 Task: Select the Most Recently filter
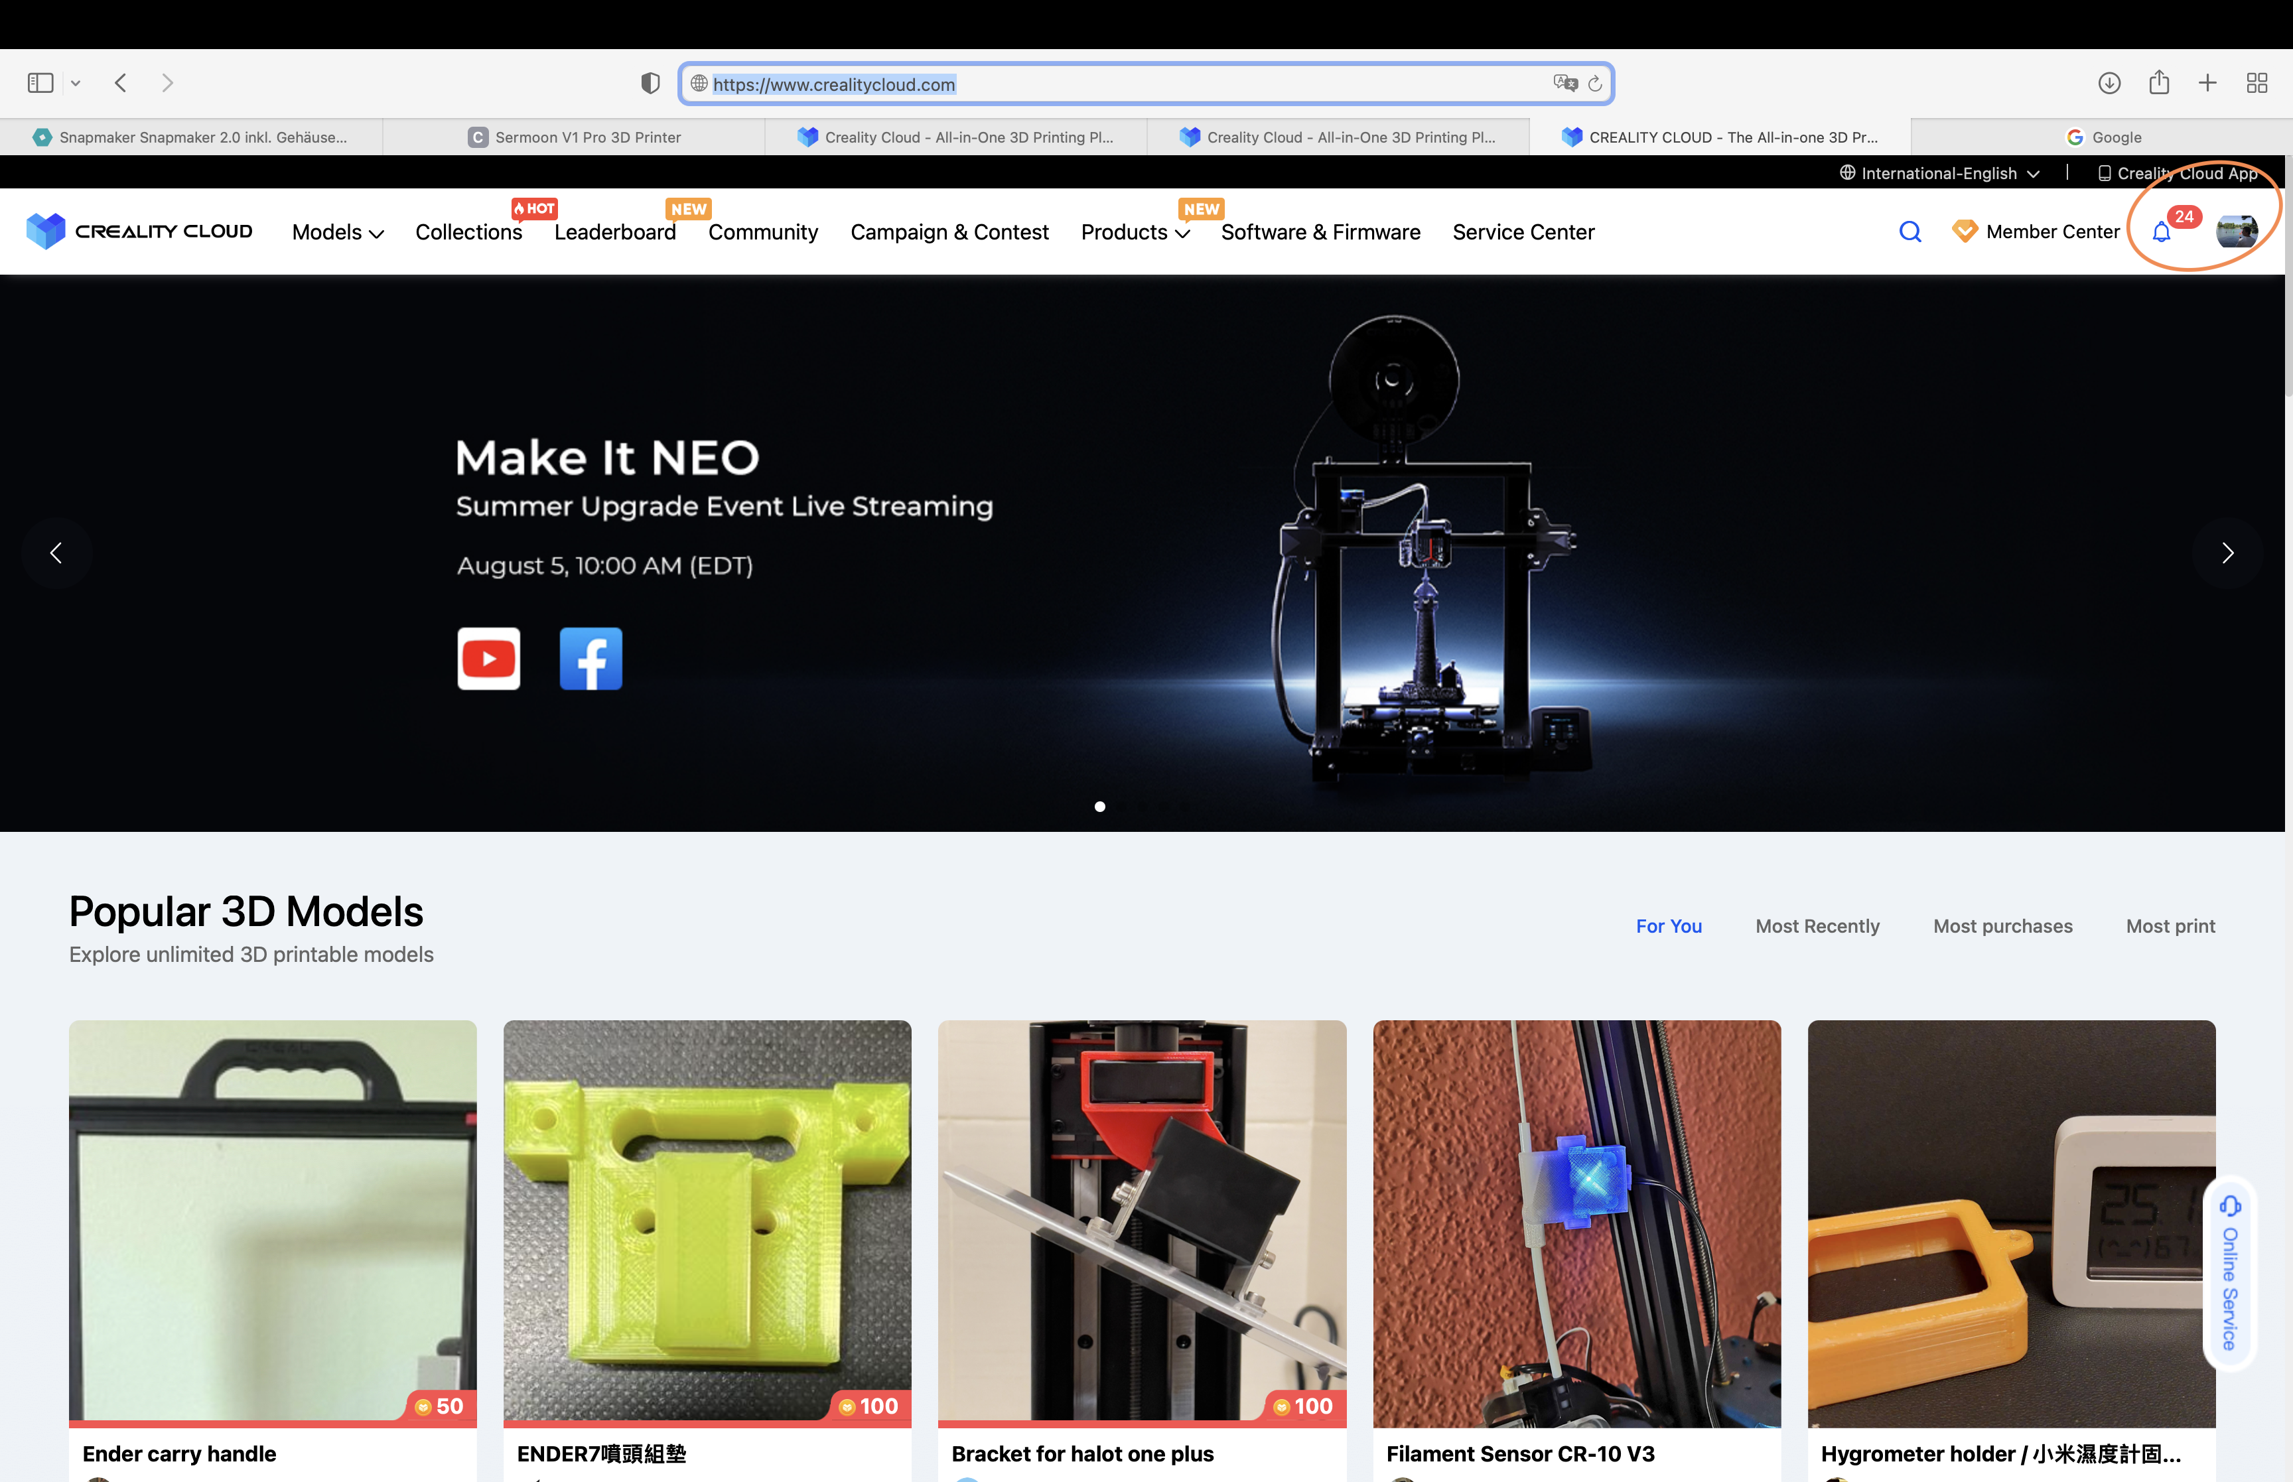pos(1817,926)
